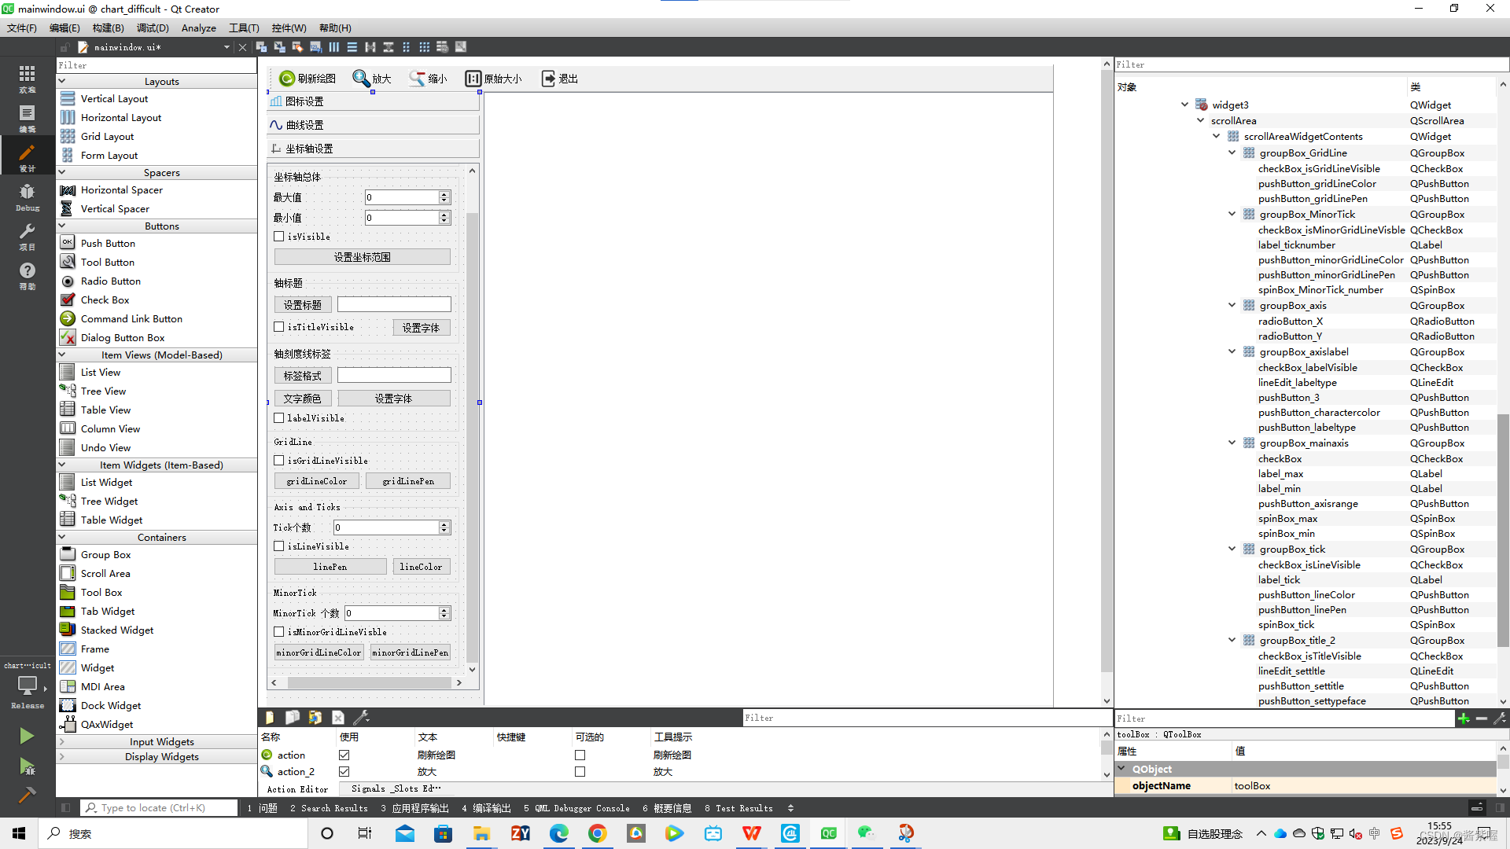Open the mainwindow.ui file dropdown
Image resolution: width=1510 pixels, height=849 pixels.
pyautogui.click(x=226, y=47)
